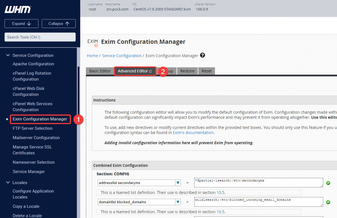Select Exim Configuration Manager in sidebar
This screenshot has width=337, height=218.
tap(40, 119)
